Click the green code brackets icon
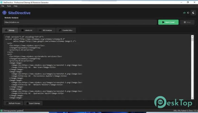Image resolution: width=198 pixels, height=113 pixels. [184, 13]
